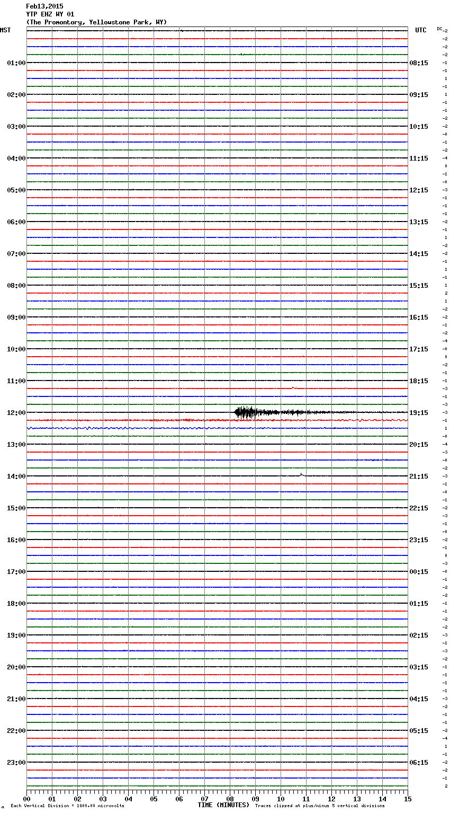This screenshot has width=450, height=813.
Task: Select the 10:00 MST time label
Action: (x=16, y=349)
